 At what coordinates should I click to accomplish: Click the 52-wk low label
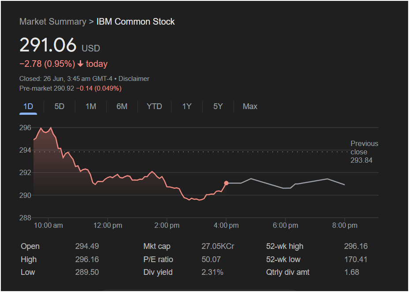pyautogui.click(x=283, y=259)
